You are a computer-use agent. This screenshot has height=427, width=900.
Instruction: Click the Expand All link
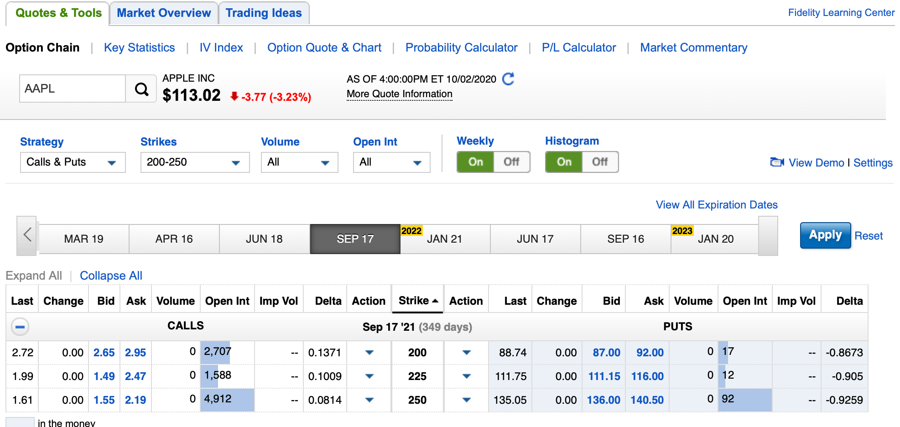click(34, 276)
